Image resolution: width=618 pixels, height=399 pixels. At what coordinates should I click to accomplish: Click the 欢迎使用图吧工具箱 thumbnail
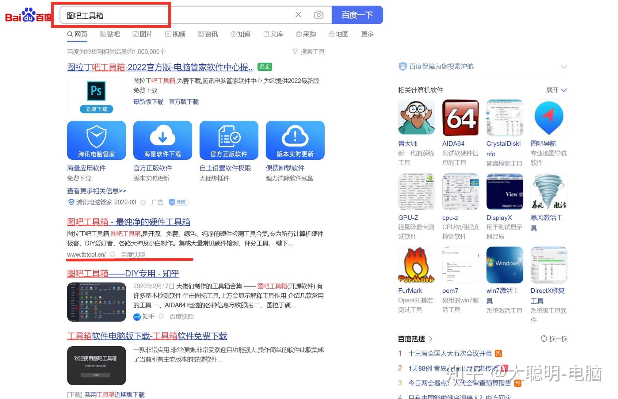pyautogui.click(x=96, y=366)
